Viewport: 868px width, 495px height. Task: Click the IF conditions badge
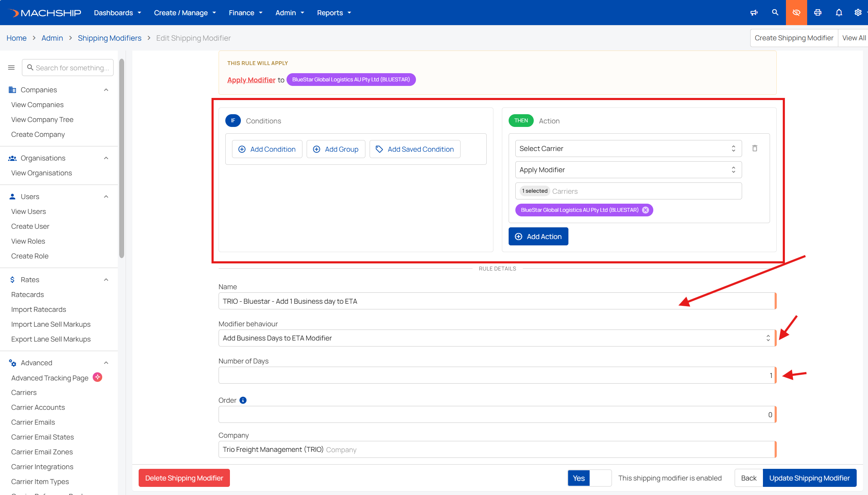coord(233,121)
